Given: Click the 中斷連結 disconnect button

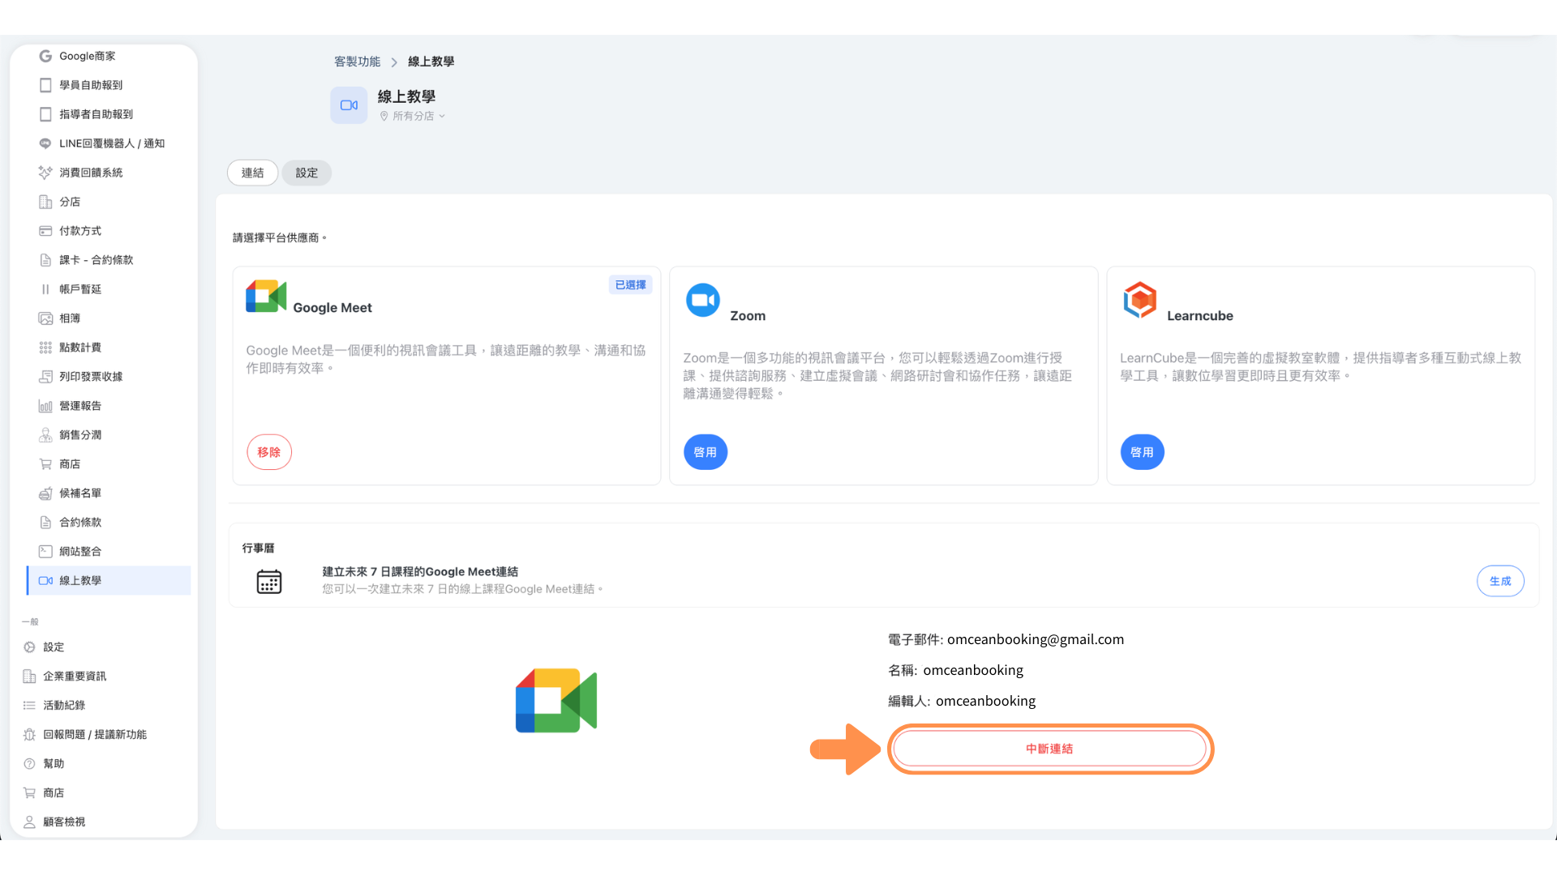Looking at the screenshot, I should coord(1050,749).
